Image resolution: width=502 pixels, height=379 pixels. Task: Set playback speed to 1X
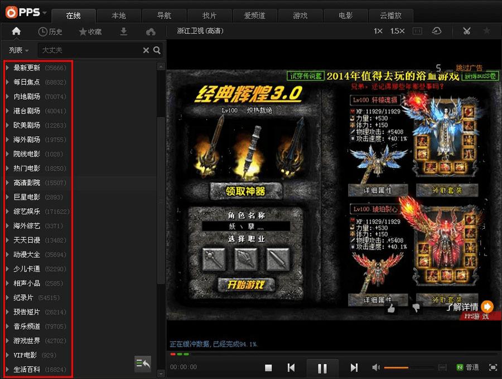(x=378, y=31)
